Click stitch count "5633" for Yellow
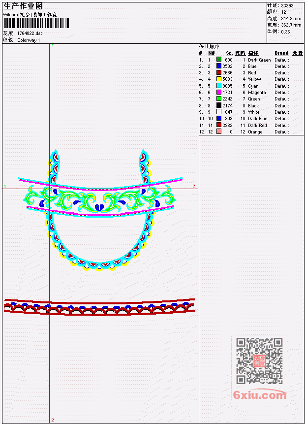 pos(227,79)
